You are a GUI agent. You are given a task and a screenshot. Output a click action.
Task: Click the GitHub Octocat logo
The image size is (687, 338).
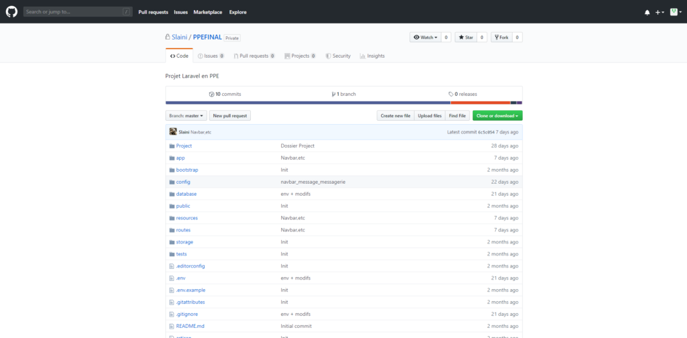pos(11,12)
